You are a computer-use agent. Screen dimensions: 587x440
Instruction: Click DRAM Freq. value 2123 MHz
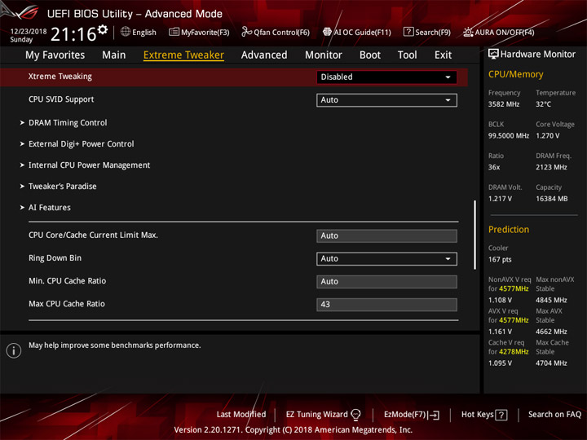pyautogui.click(x=551, y=167)
